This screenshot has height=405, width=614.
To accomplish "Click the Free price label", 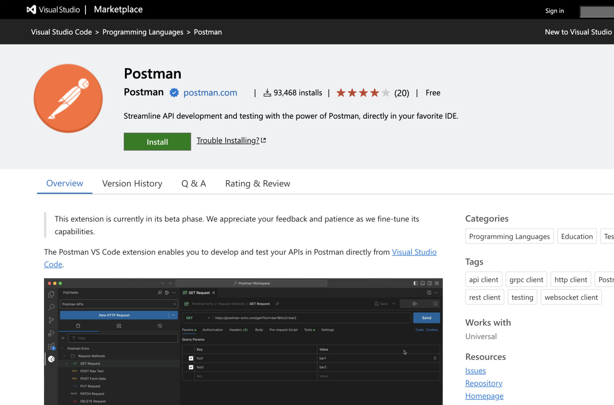I will 433,93.
